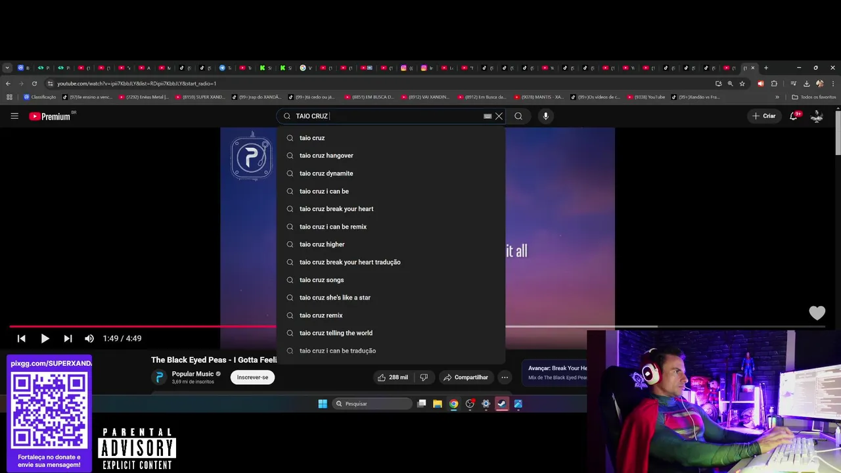The width and height of the screenshot is (841, 473).
Task: Open the Windows Start menu
Action: [323, 403]
